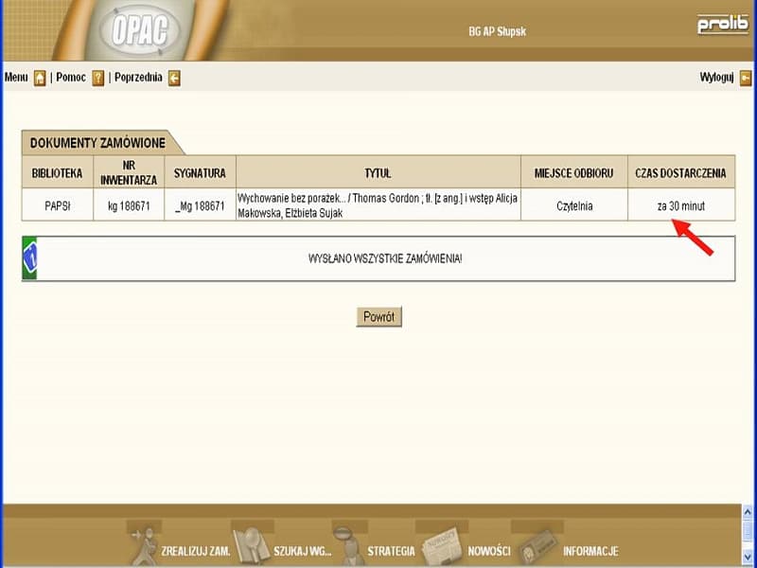Click the OPAC logo in the header
This screenshot has height=568, width=757.
tap(138, 31)
